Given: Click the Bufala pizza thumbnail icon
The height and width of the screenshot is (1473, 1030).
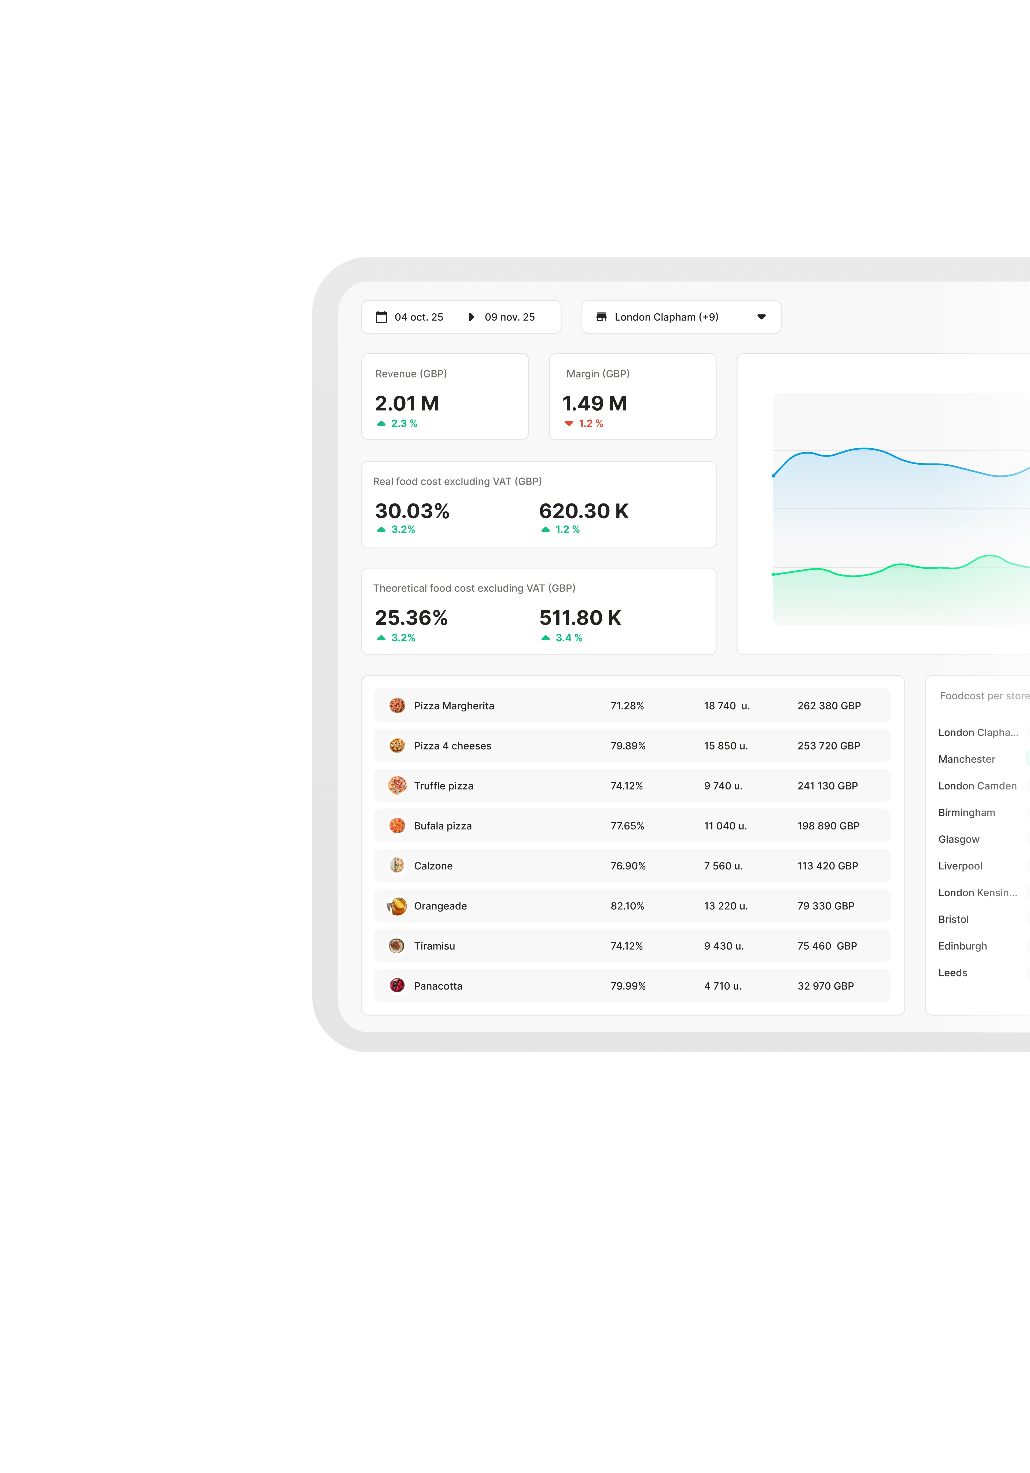Looking at the screenshot, I should pyautogui.click(x=397, y=826).
